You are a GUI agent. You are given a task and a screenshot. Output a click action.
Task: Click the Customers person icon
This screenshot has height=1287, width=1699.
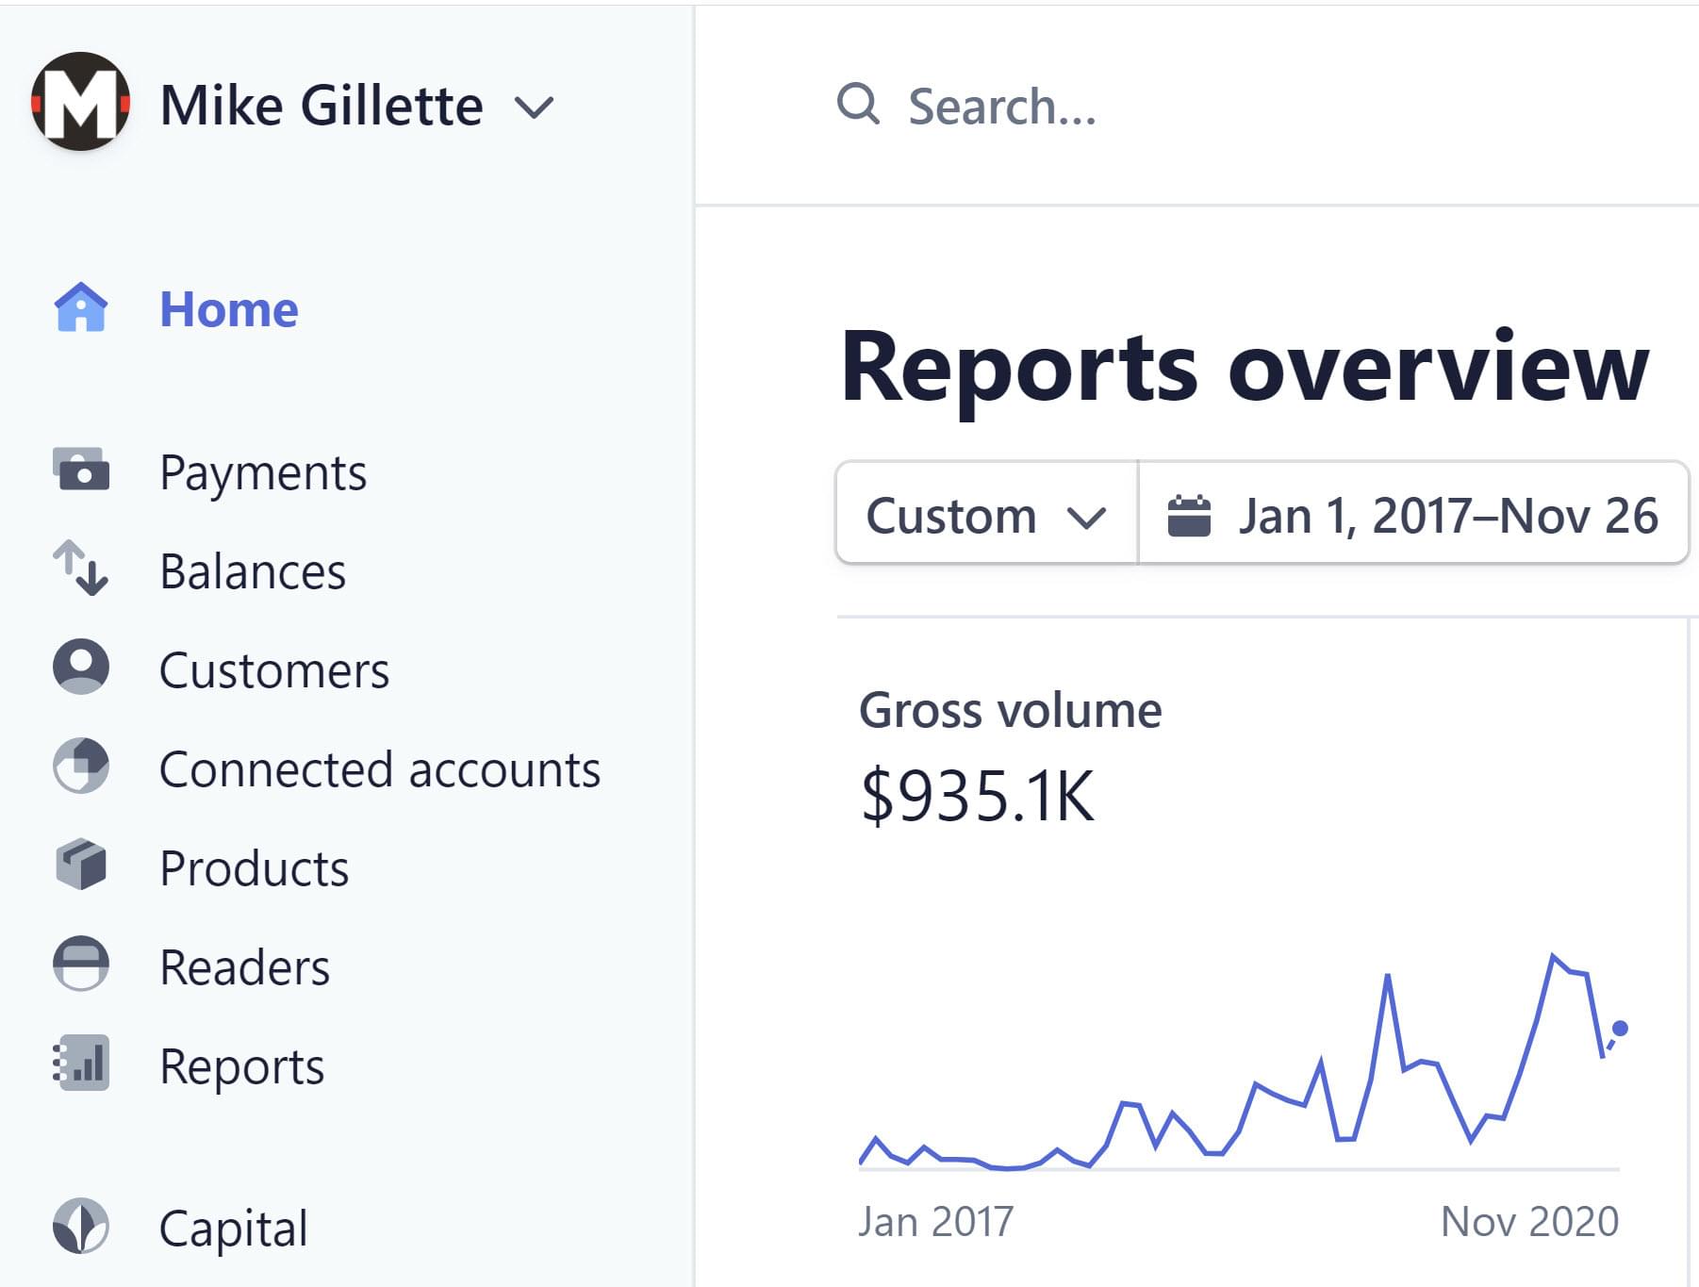click(x=81, y=668)
